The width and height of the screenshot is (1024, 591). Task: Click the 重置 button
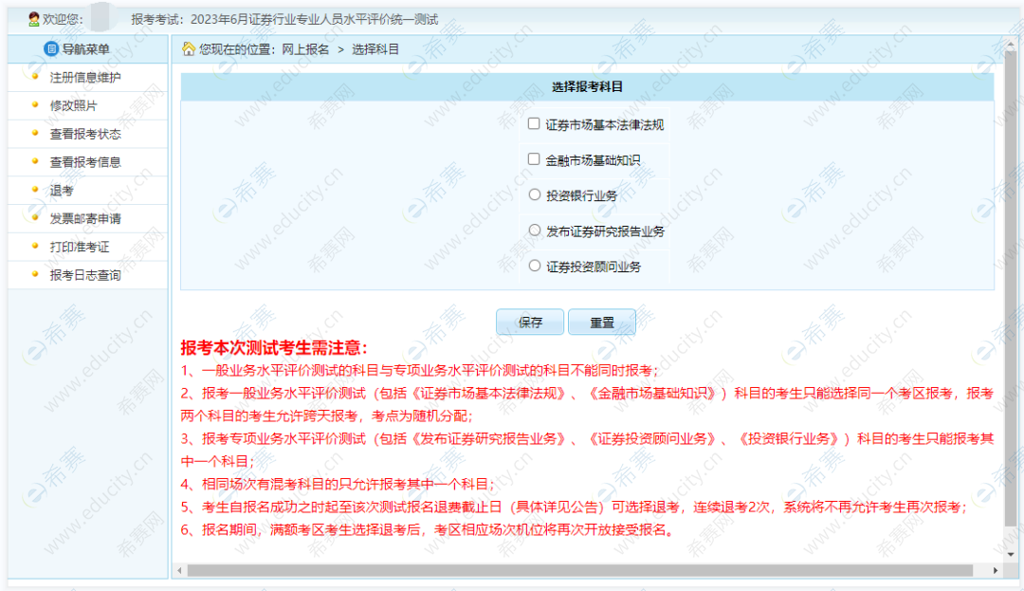click(601, 323)
